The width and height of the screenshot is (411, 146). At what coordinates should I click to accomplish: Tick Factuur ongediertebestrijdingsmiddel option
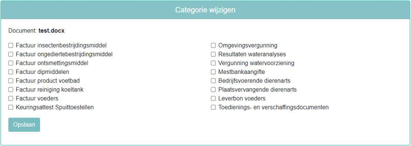pos(11,54)
